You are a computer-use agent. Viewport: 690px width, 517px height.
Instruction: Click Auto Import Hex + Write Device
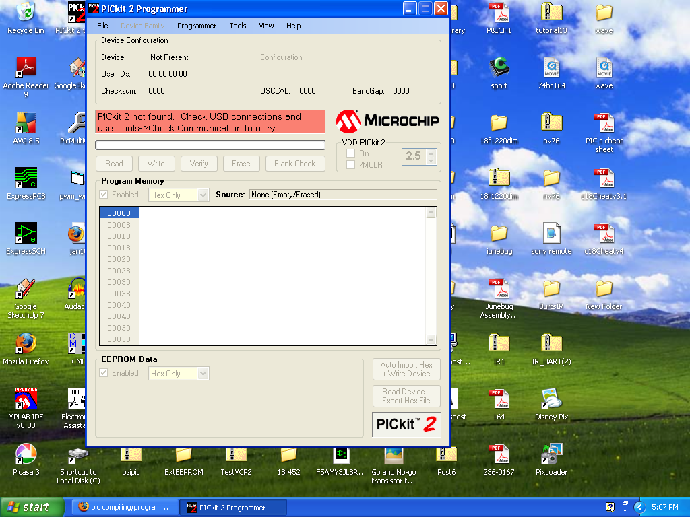(x=406, y=370)
